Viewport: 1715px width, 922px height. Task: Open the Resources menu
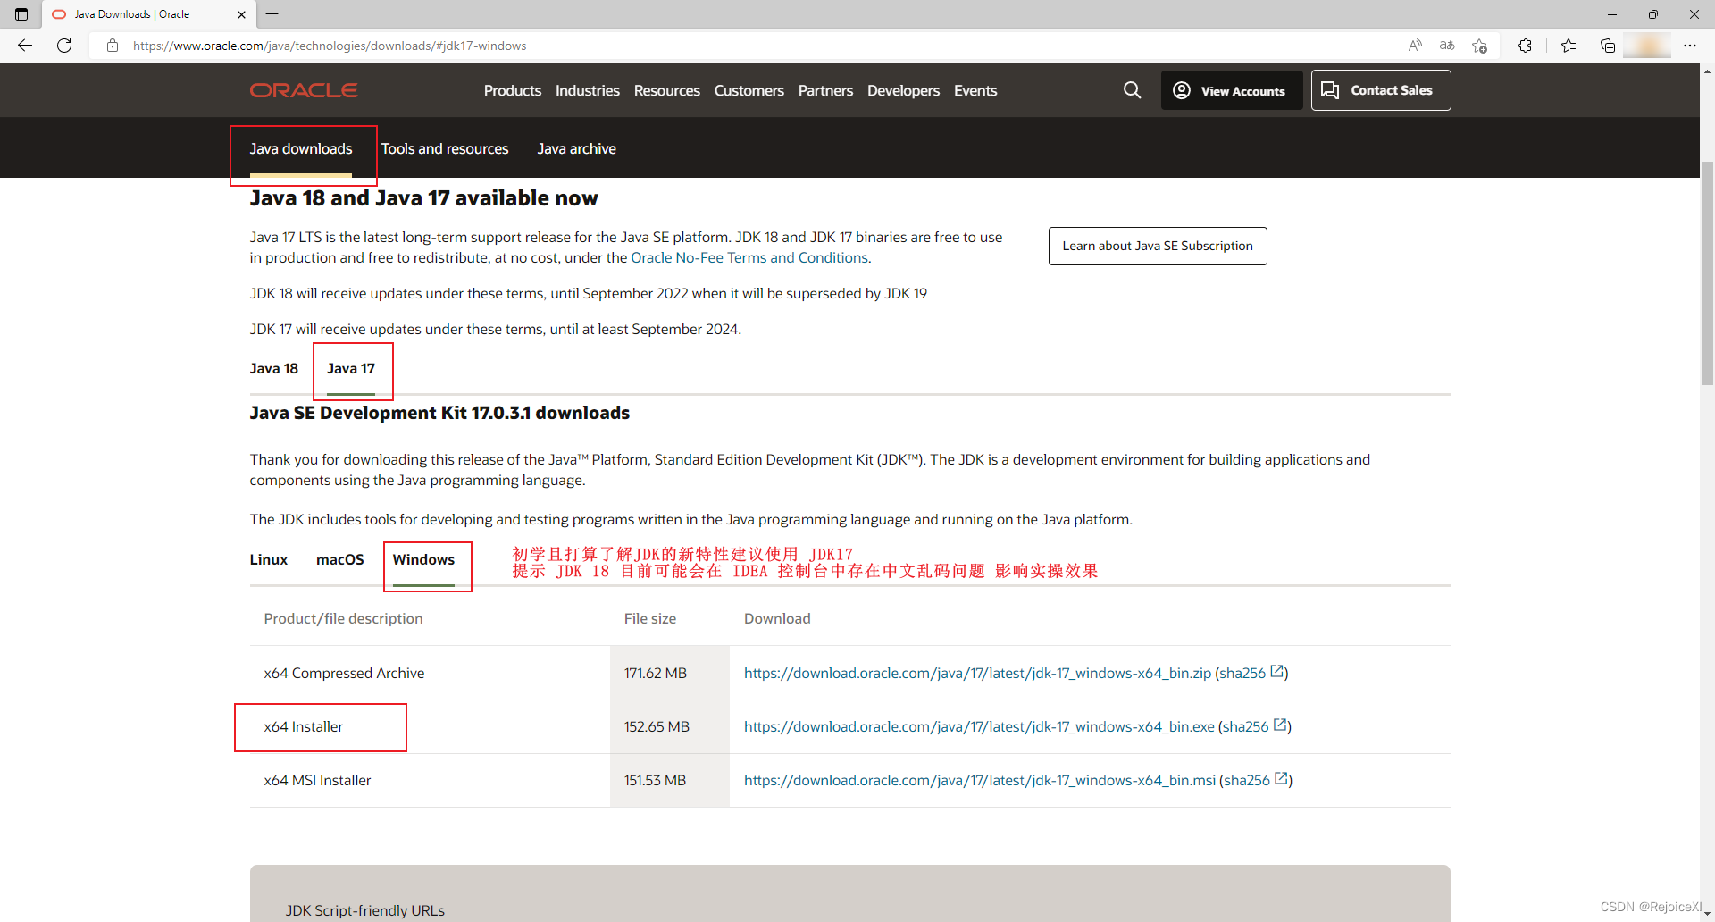667,90
